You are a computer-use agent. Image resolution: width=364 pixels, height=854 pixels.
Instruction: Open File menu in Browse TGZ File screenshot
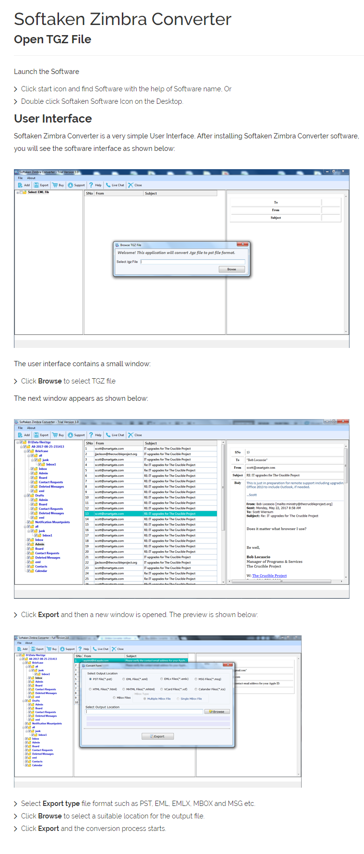[x=20, y=178]
